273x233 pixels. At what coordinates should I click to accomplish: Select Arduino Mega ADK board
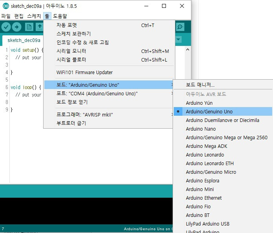point(223,146)
